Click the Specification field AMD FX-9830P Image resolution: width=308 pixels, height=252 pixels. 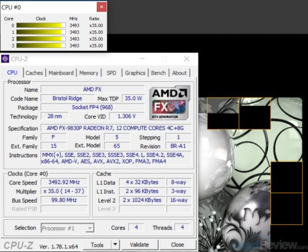115,128
